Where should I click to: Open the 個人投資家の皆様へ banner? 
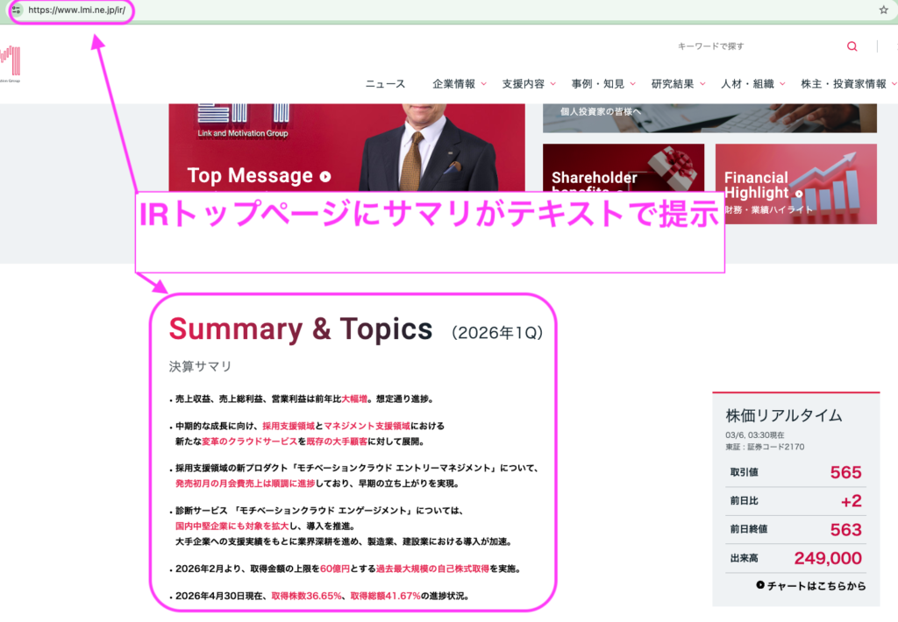[x=709, y=118]
